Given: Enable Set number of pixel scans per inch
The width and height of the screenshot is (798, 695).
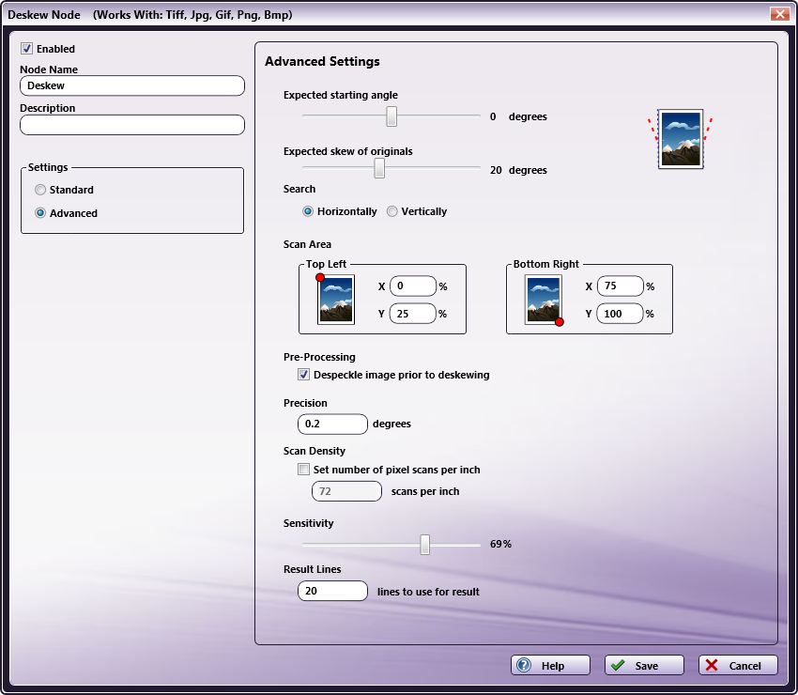Looking at the screenshot, I should [304, 470].
